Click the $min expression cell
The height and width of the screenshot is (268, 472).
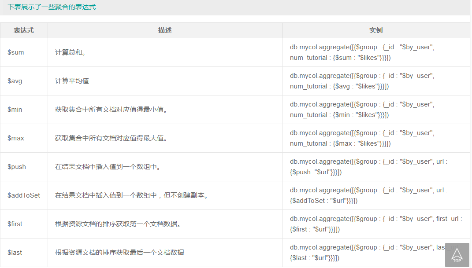pos(24,110)
